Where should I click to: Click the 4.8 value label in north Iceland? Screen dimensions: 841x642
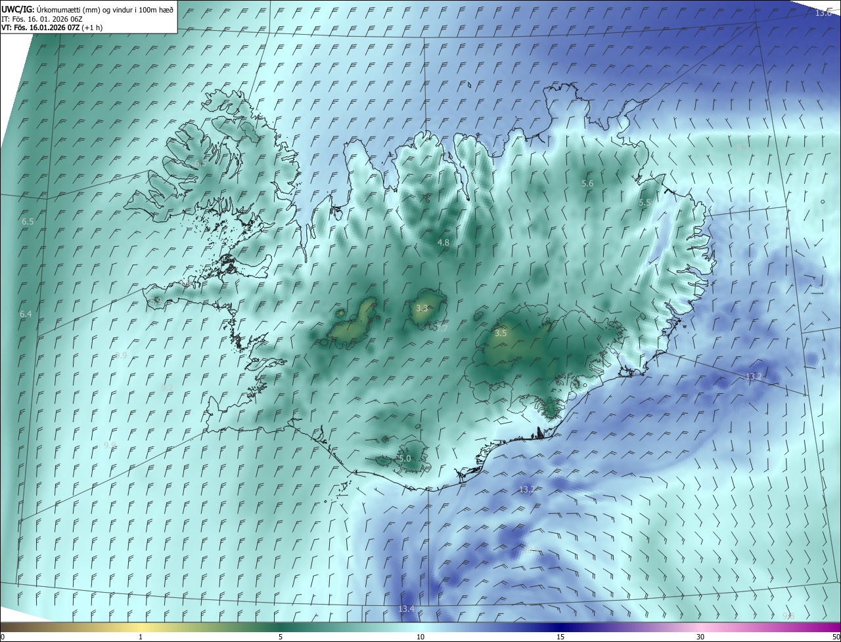(x=443, y=242)
